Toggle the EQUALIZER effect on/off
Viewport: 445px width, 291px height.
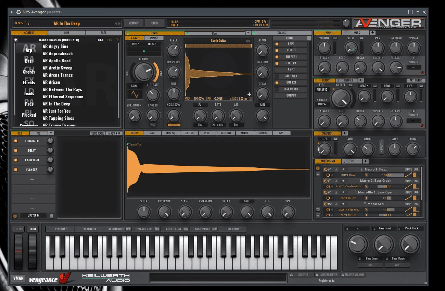(15, 141)
